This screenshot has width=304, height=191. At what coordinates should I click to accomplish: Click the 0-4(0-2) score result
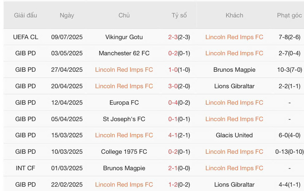click(x=179, y=102)
